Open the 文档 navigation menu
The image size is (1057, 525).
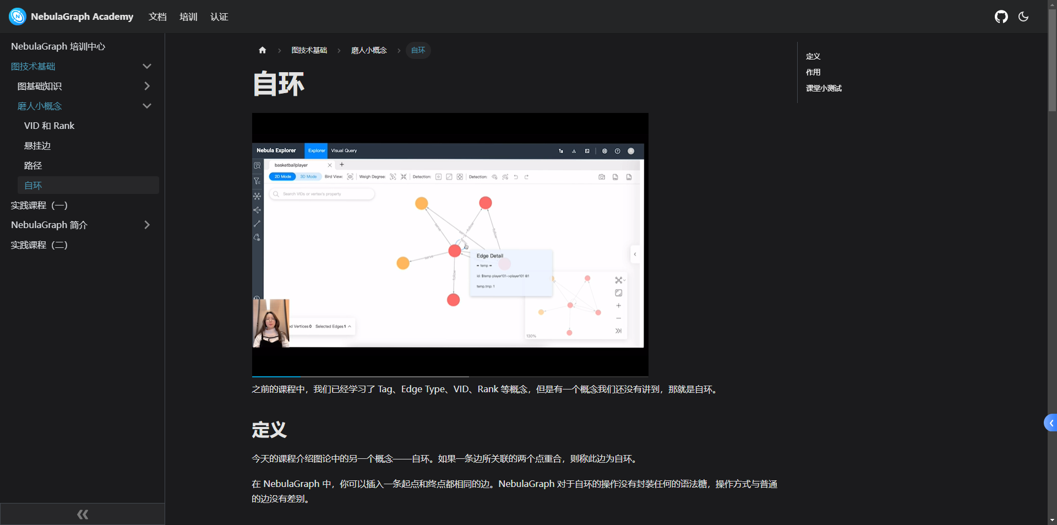pyautogui.click(x=157, y=17)
